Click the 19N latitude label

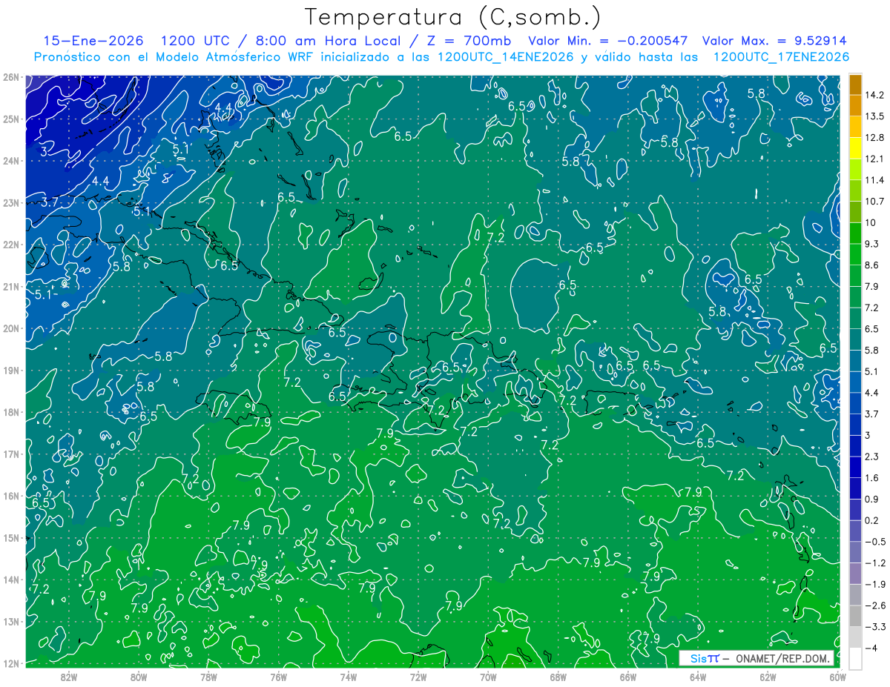(11, 370)
